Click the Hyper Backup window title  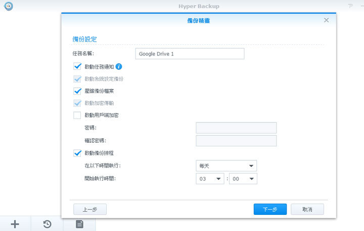coord(199,6)
